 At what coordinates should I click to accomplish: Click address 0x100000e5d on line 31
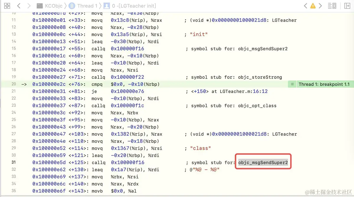point(49,162)
